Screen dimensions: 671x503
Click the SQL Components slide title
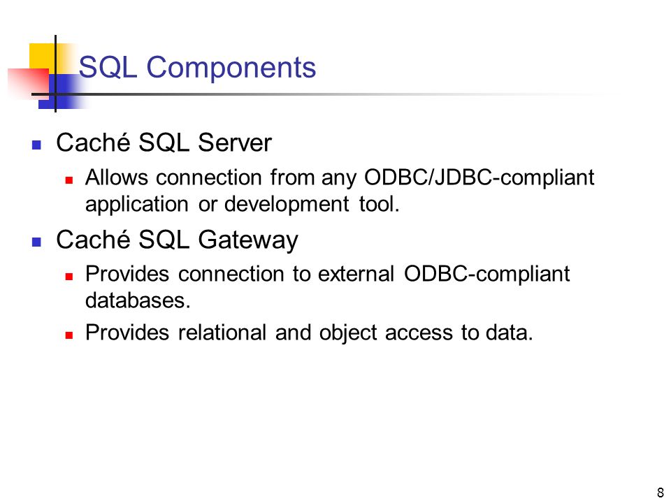point(197,68)
